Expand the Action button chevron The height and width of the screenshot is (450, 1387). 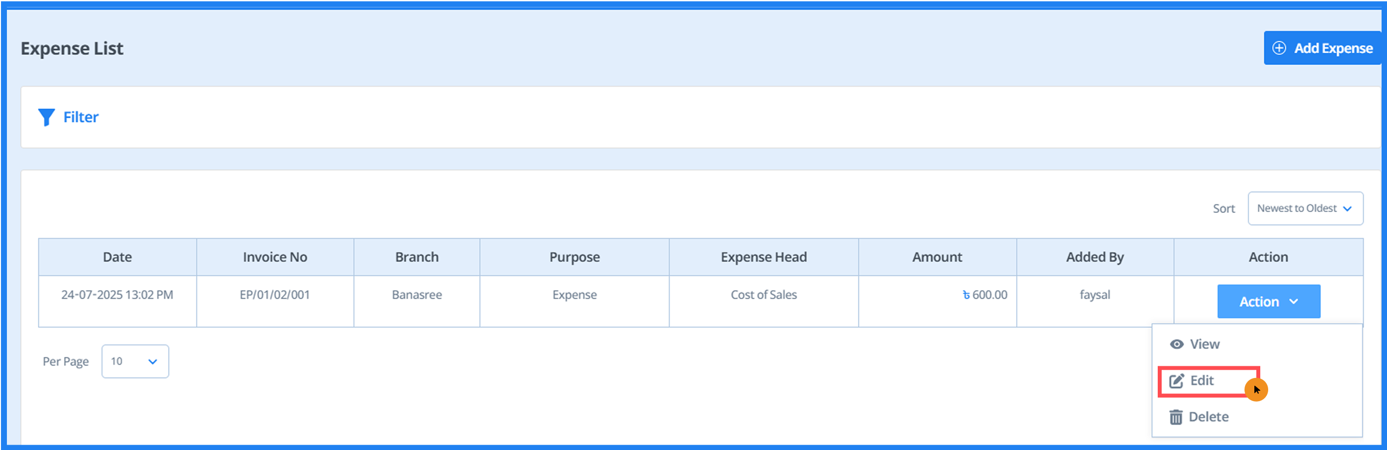pyautogui.click(x=1294, y=302)
